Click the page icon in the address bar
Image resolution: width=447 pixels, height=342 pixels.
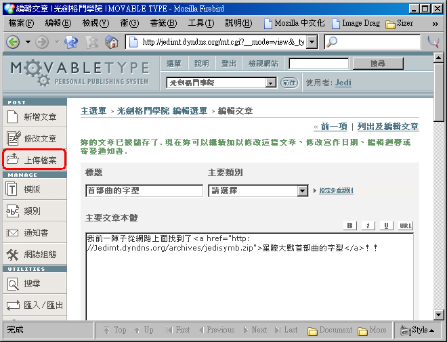(133, 42)
